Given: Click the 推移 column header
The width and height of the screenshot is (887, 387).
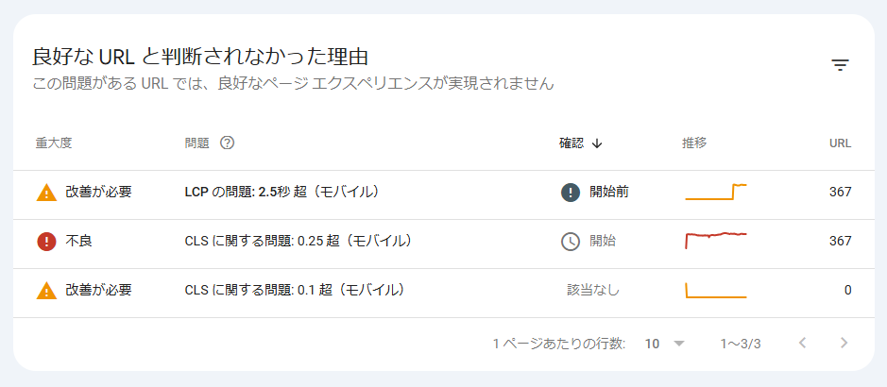Looking at the screenshot, I should pyautogui.click(x=694, y=143).
